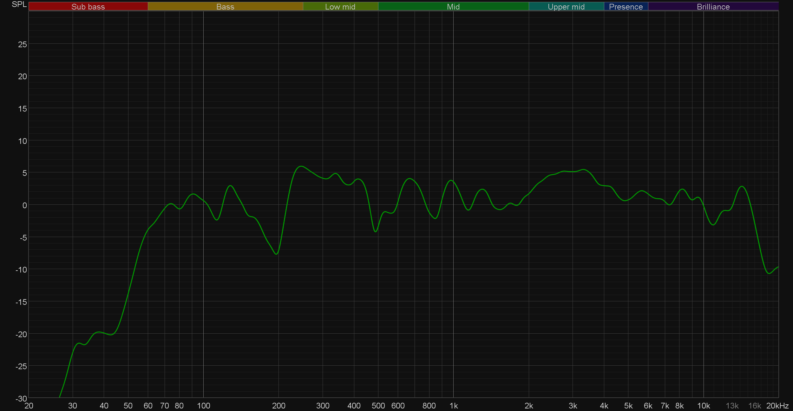Image resolution: width=793 pixels, height=411 pixels.
Task: Click the curve peak just above 200 Hz
Action: pyautogui.click(x=301, y=166)
